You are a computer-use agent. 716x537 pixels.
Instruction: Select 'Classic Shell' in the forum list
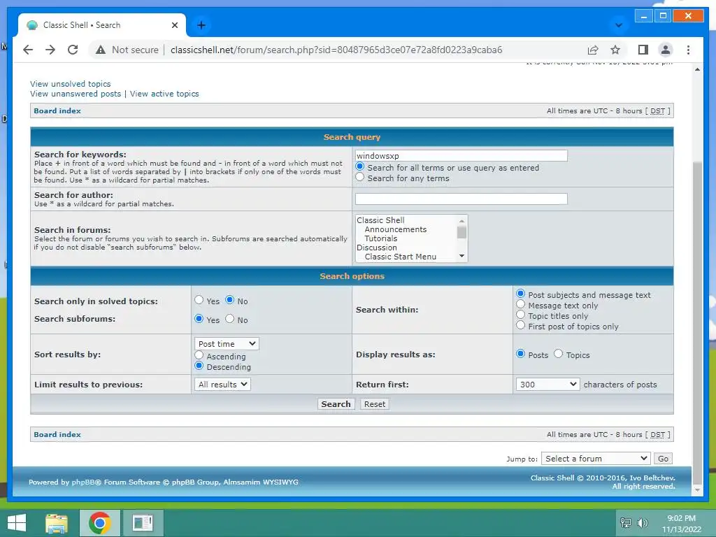click(380, 220)
